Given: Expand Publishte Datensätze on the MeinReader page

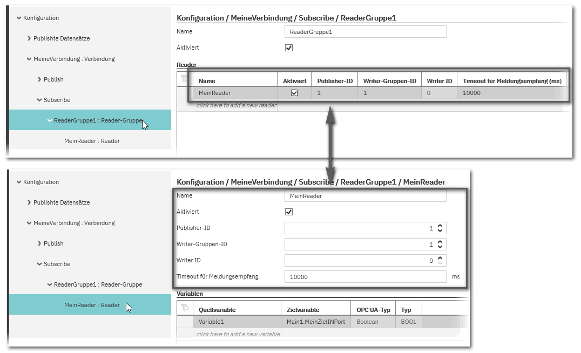Looking at the screenshot, I should tap(29, 202).
